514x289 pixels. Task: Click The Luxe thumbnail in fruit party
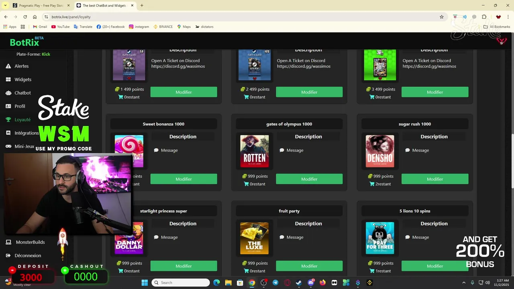(x=255, y=238)
